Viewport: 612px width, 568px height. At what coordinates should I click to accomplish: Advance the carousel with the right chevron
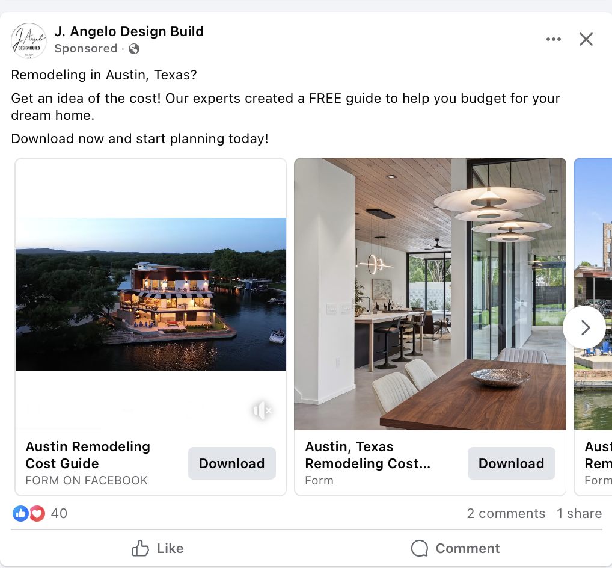pos(584,327)
